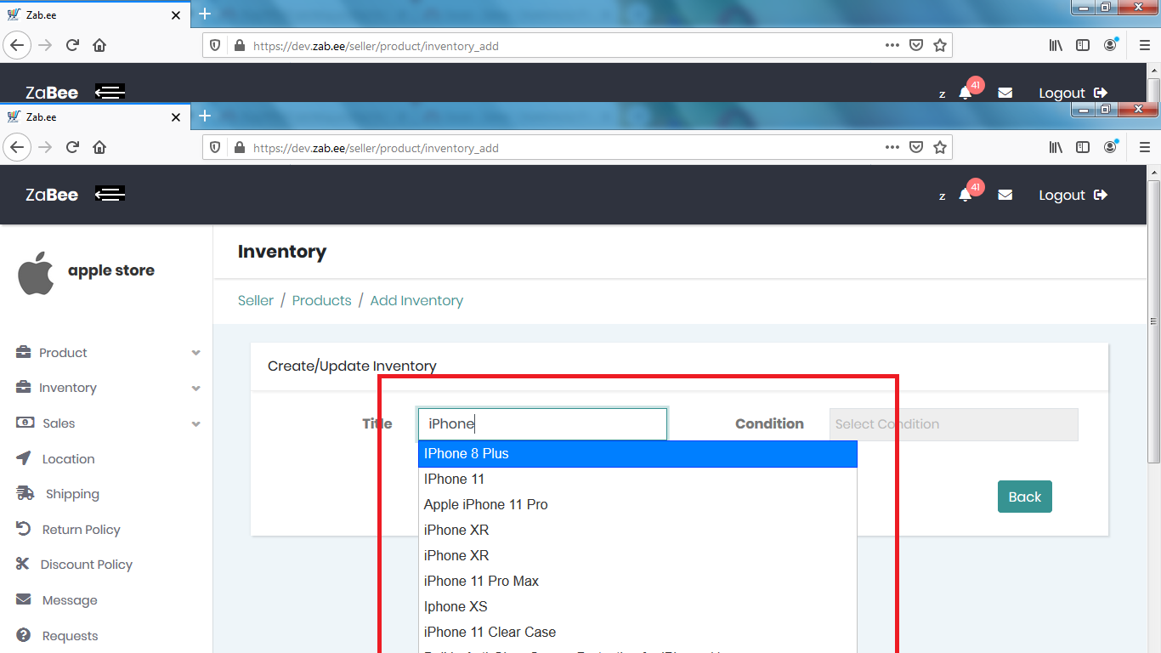Open the envelope messages icon in front window header

(x=1005, y=195)
